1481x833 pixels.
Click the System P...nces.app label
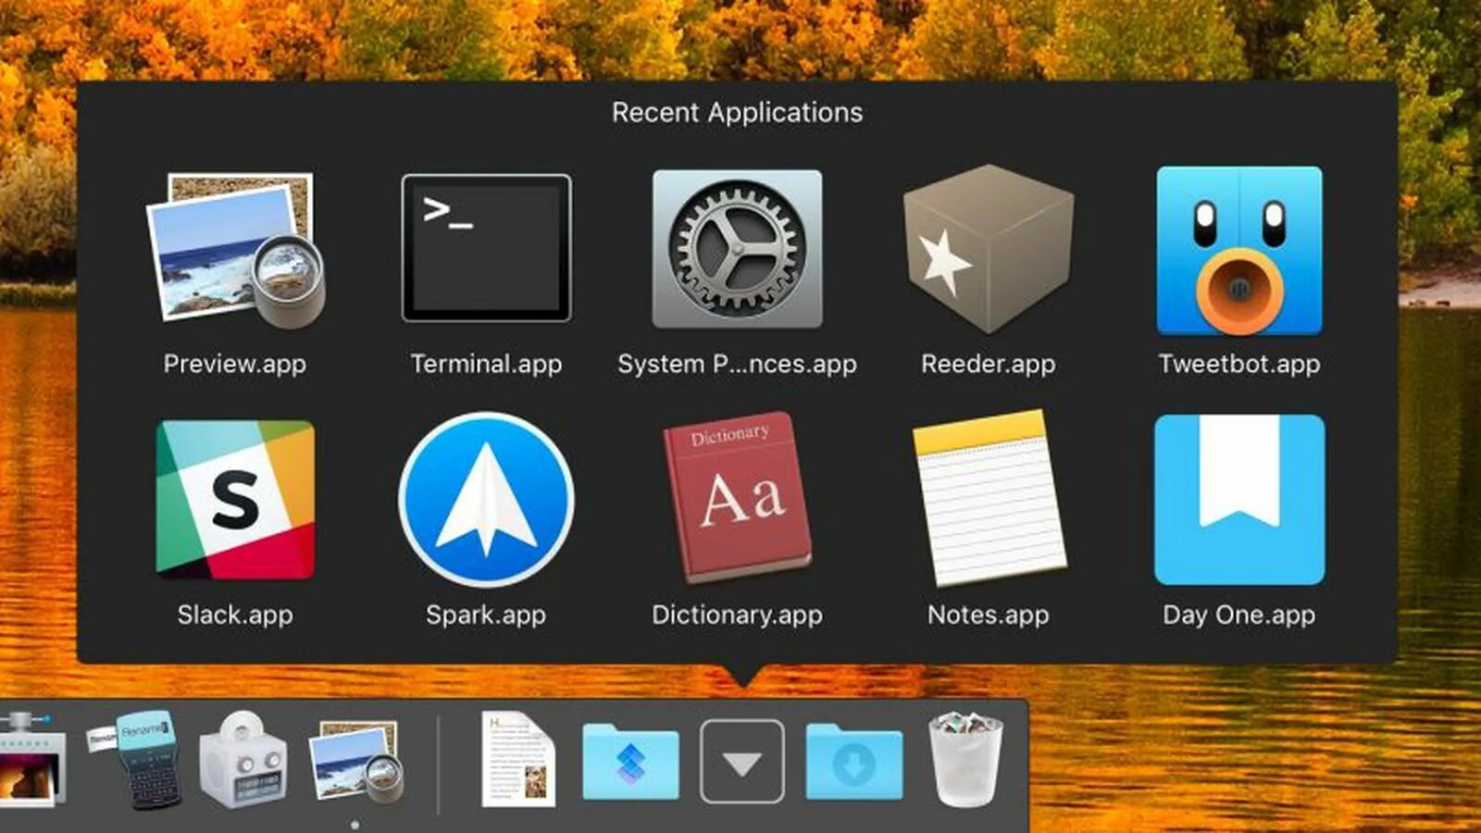click(737, 364)
